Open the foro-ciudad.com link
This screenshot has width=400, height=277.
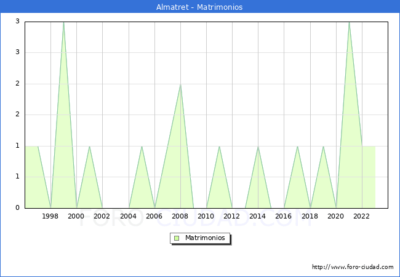click(x=353, y=267)
